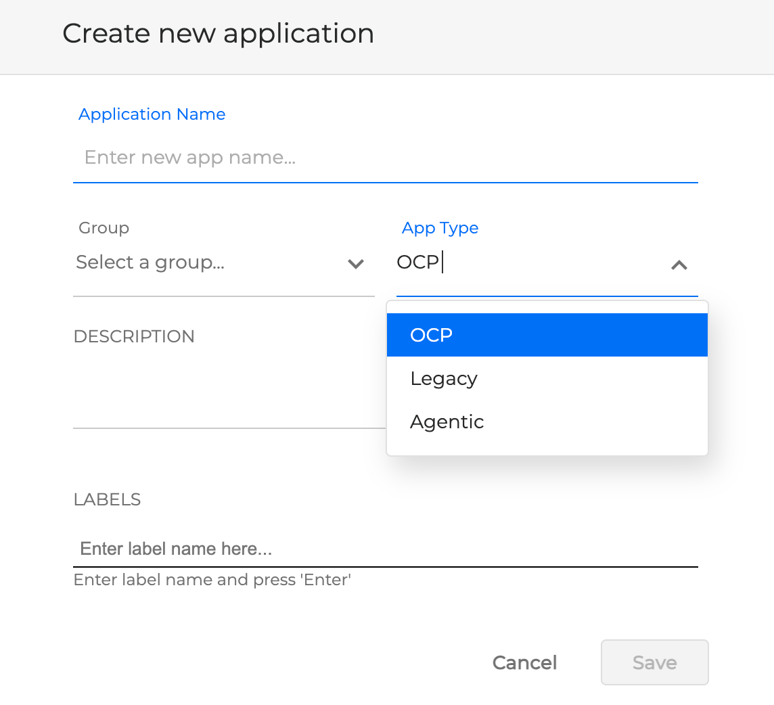Collapse the App Type dropdown chevron
The height and width of the screenshot is (705, 774).
(x=679, y=266)
